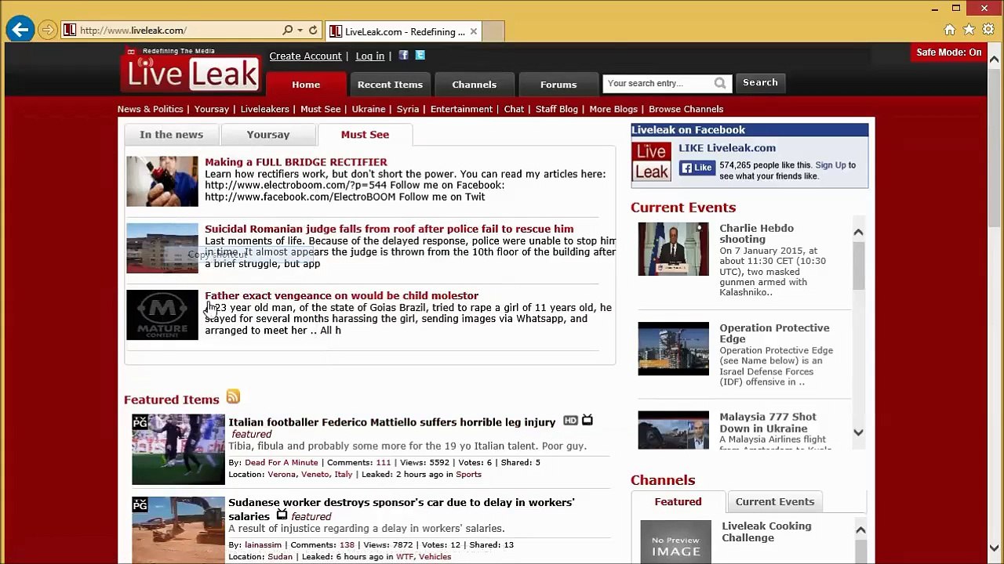Select the Featured channels tab

[678, 501]
